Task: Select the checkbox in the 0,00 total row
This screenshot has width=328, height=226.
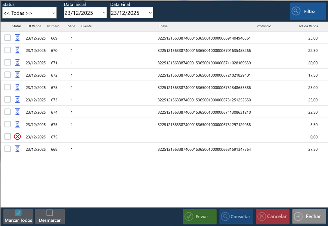Action: tap(8, 137)
